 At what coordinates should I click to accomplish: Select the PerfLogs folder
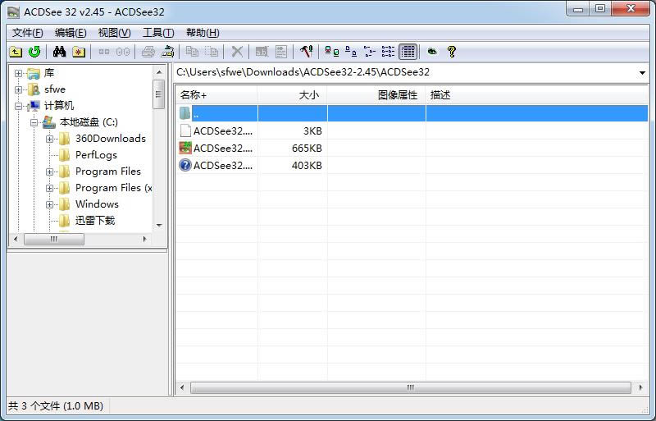96,155
